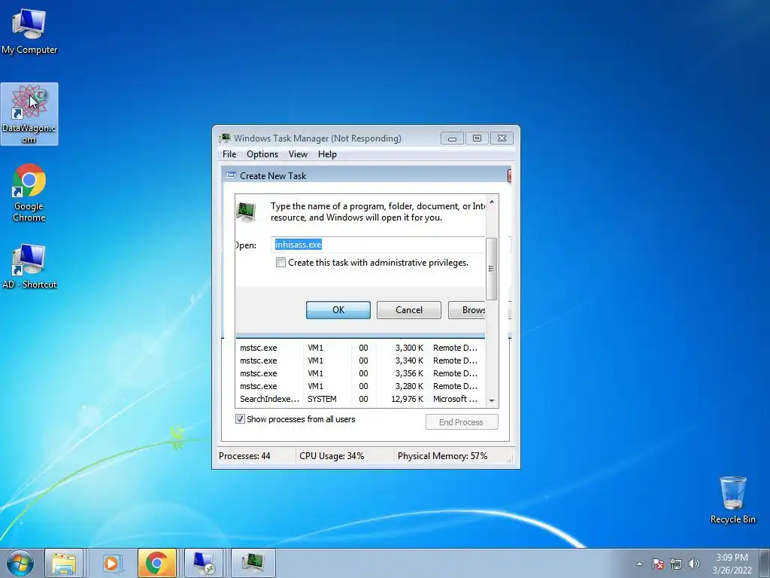Image resolution: width=770 pixels, height=578 pixels.
Task: Select the DataWagon.com desktop shortcut
Action: point(29,114)
